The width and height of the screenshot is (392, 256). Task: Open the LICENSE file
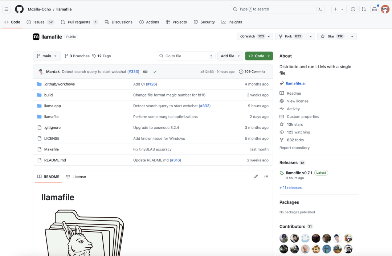[x=52, y=139]
